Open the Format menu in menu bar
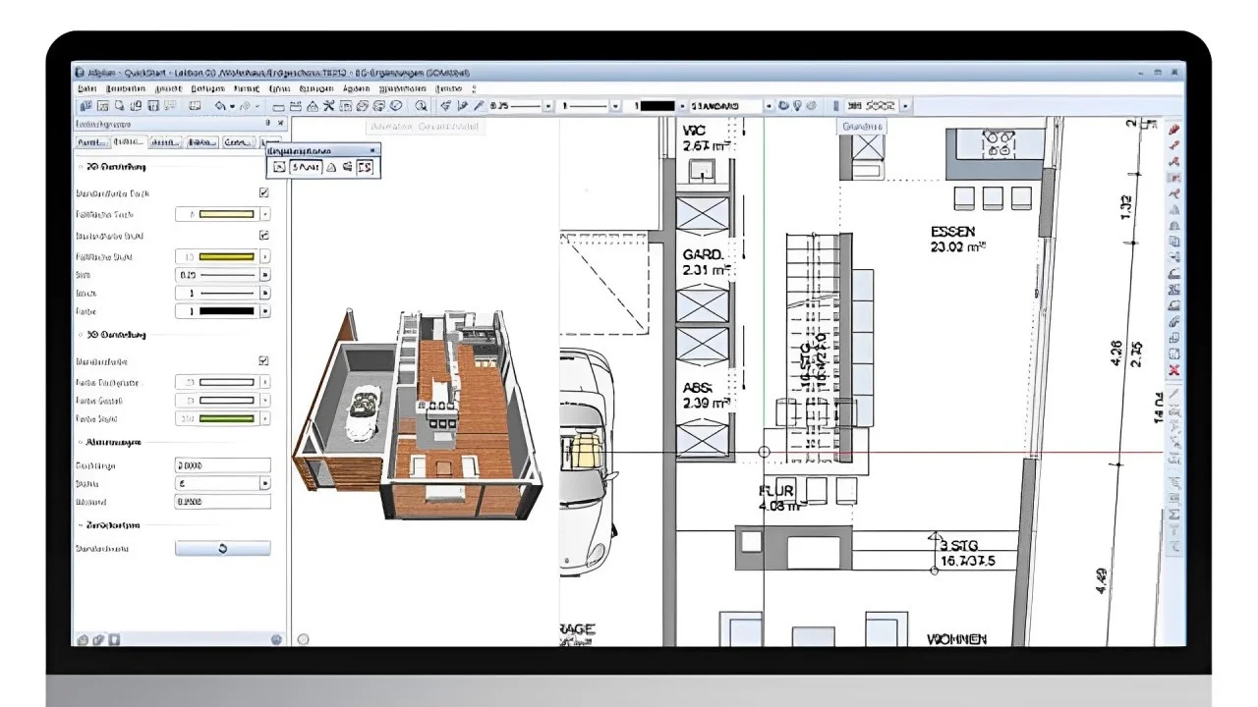This screenshot has width=1258, height=707. coord(247,88)
